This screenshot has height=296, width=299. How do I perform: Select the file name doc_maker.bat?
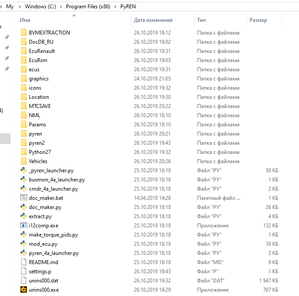pos(46,198)
